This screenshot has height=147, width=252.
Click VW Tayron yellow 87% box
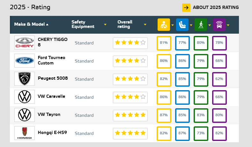pos(164,115)
